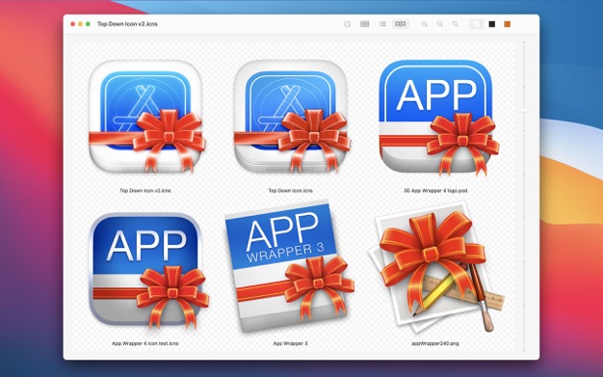Screen dimensions: 603x377
Task: Select the 3D App Wrapper 4 logo thumbnail
Action: 438,118
